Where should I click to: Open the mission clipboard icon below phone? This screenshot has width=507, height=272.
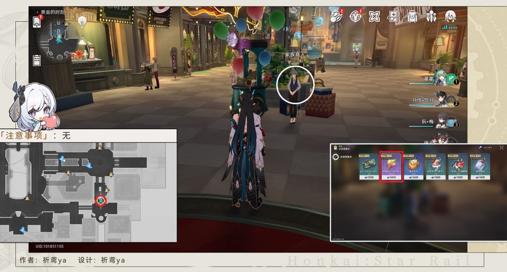pyautogui.click(x=37, y=60)
